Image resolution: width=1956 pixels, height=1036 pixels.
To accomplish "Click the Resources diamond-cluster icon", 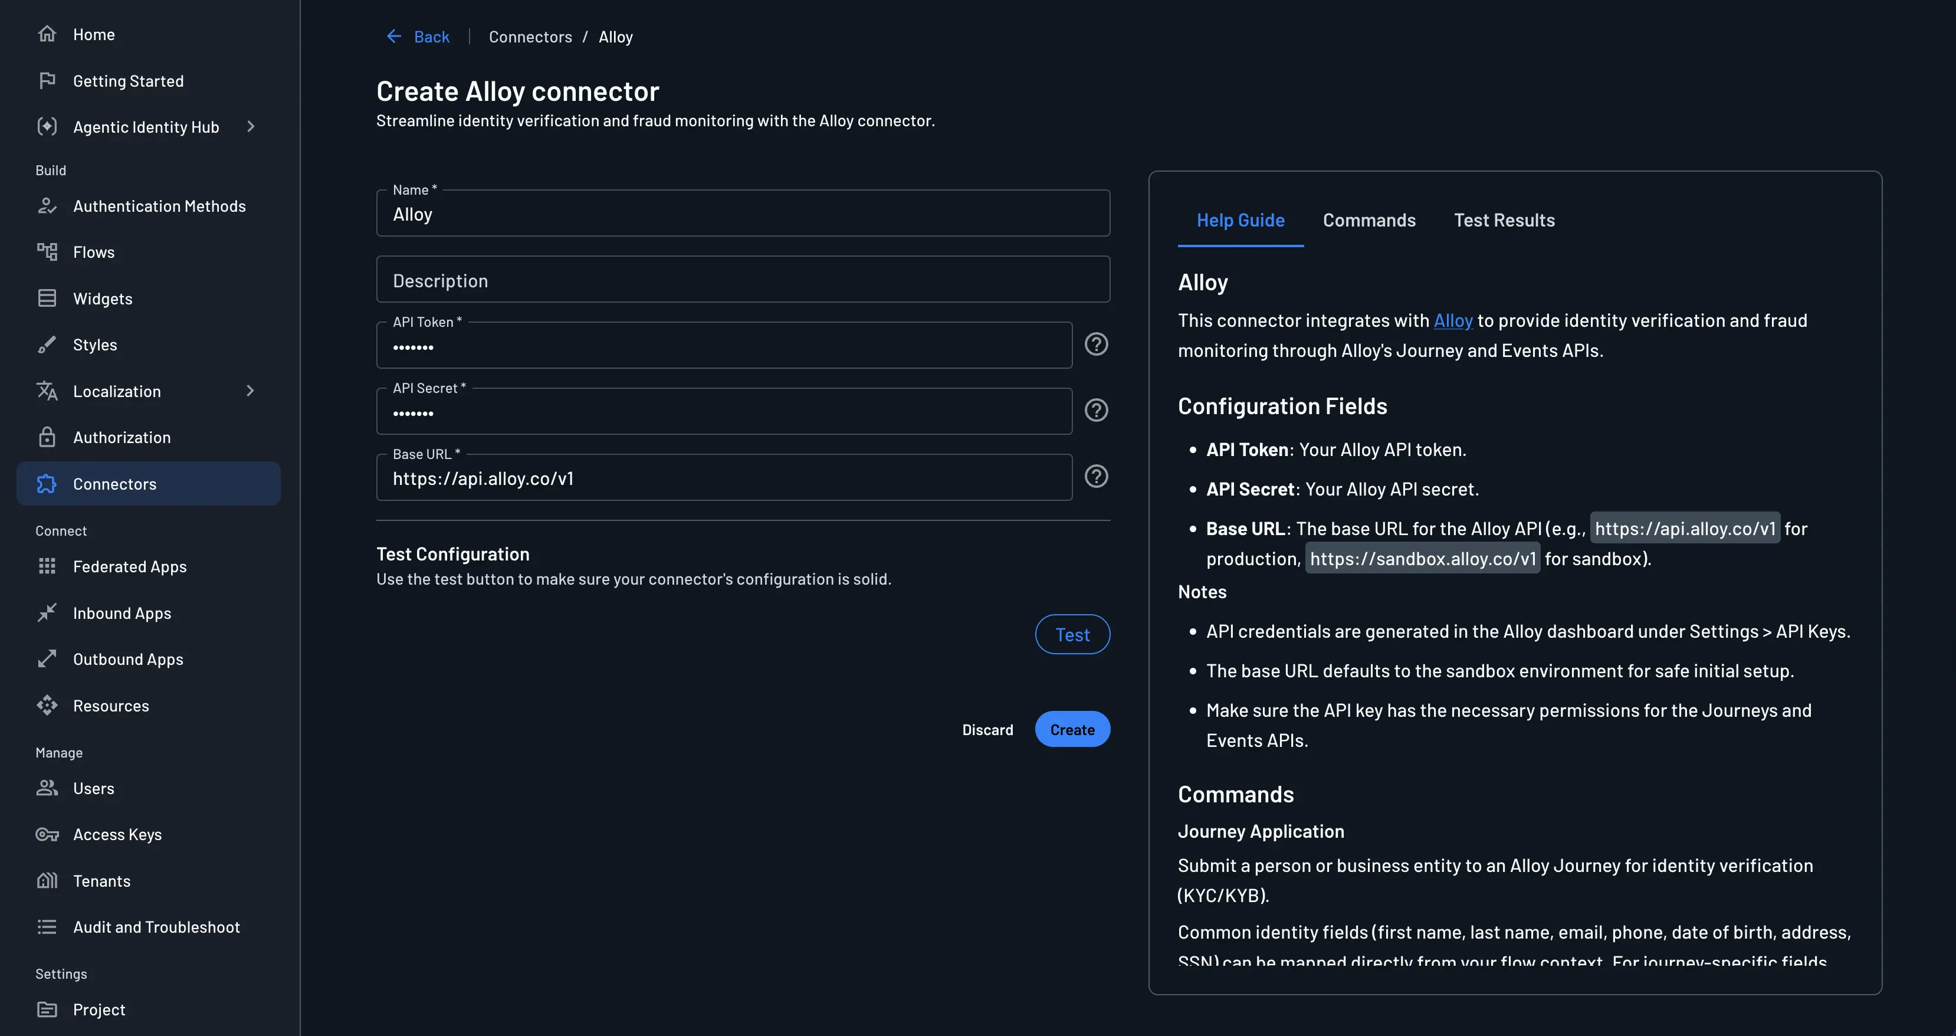I will click(47, 706).
